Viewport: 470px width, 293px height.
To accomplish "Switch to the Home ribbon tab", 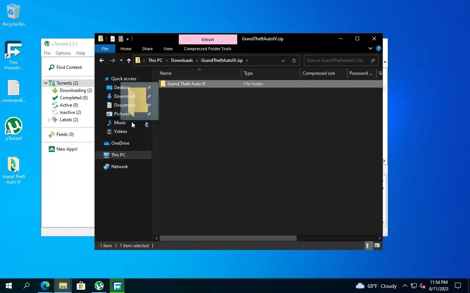I will pyautogui.click(x=126, y=49).
